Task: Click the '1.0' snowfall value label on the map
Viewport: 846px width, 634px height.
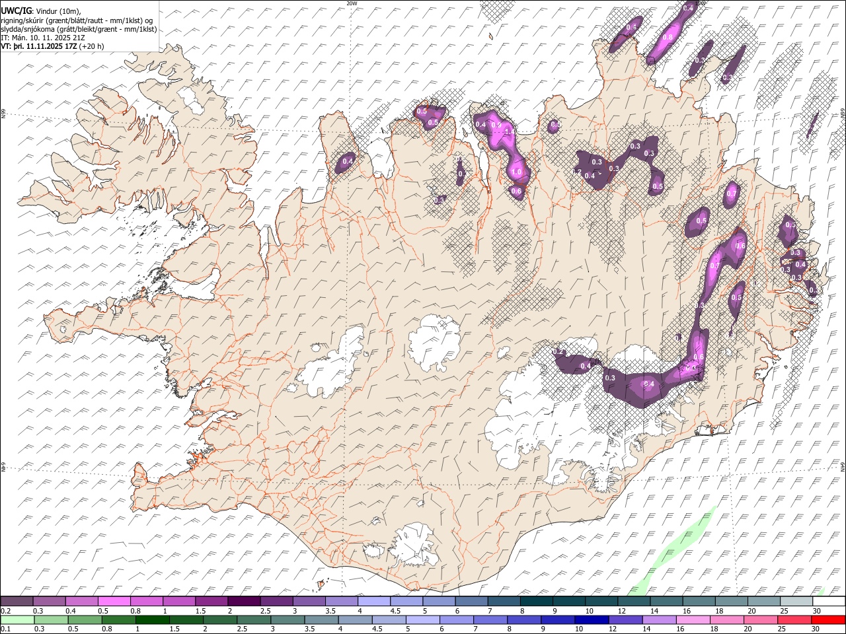Action: 517,172
